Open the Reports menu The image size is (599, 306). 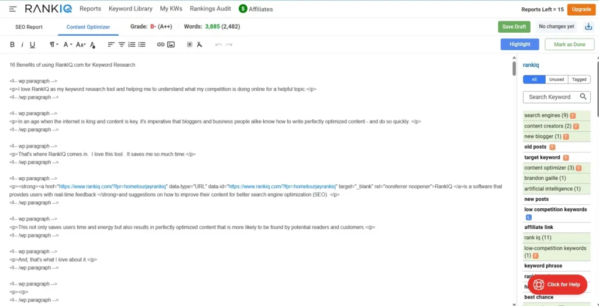(x=90, y=9)
